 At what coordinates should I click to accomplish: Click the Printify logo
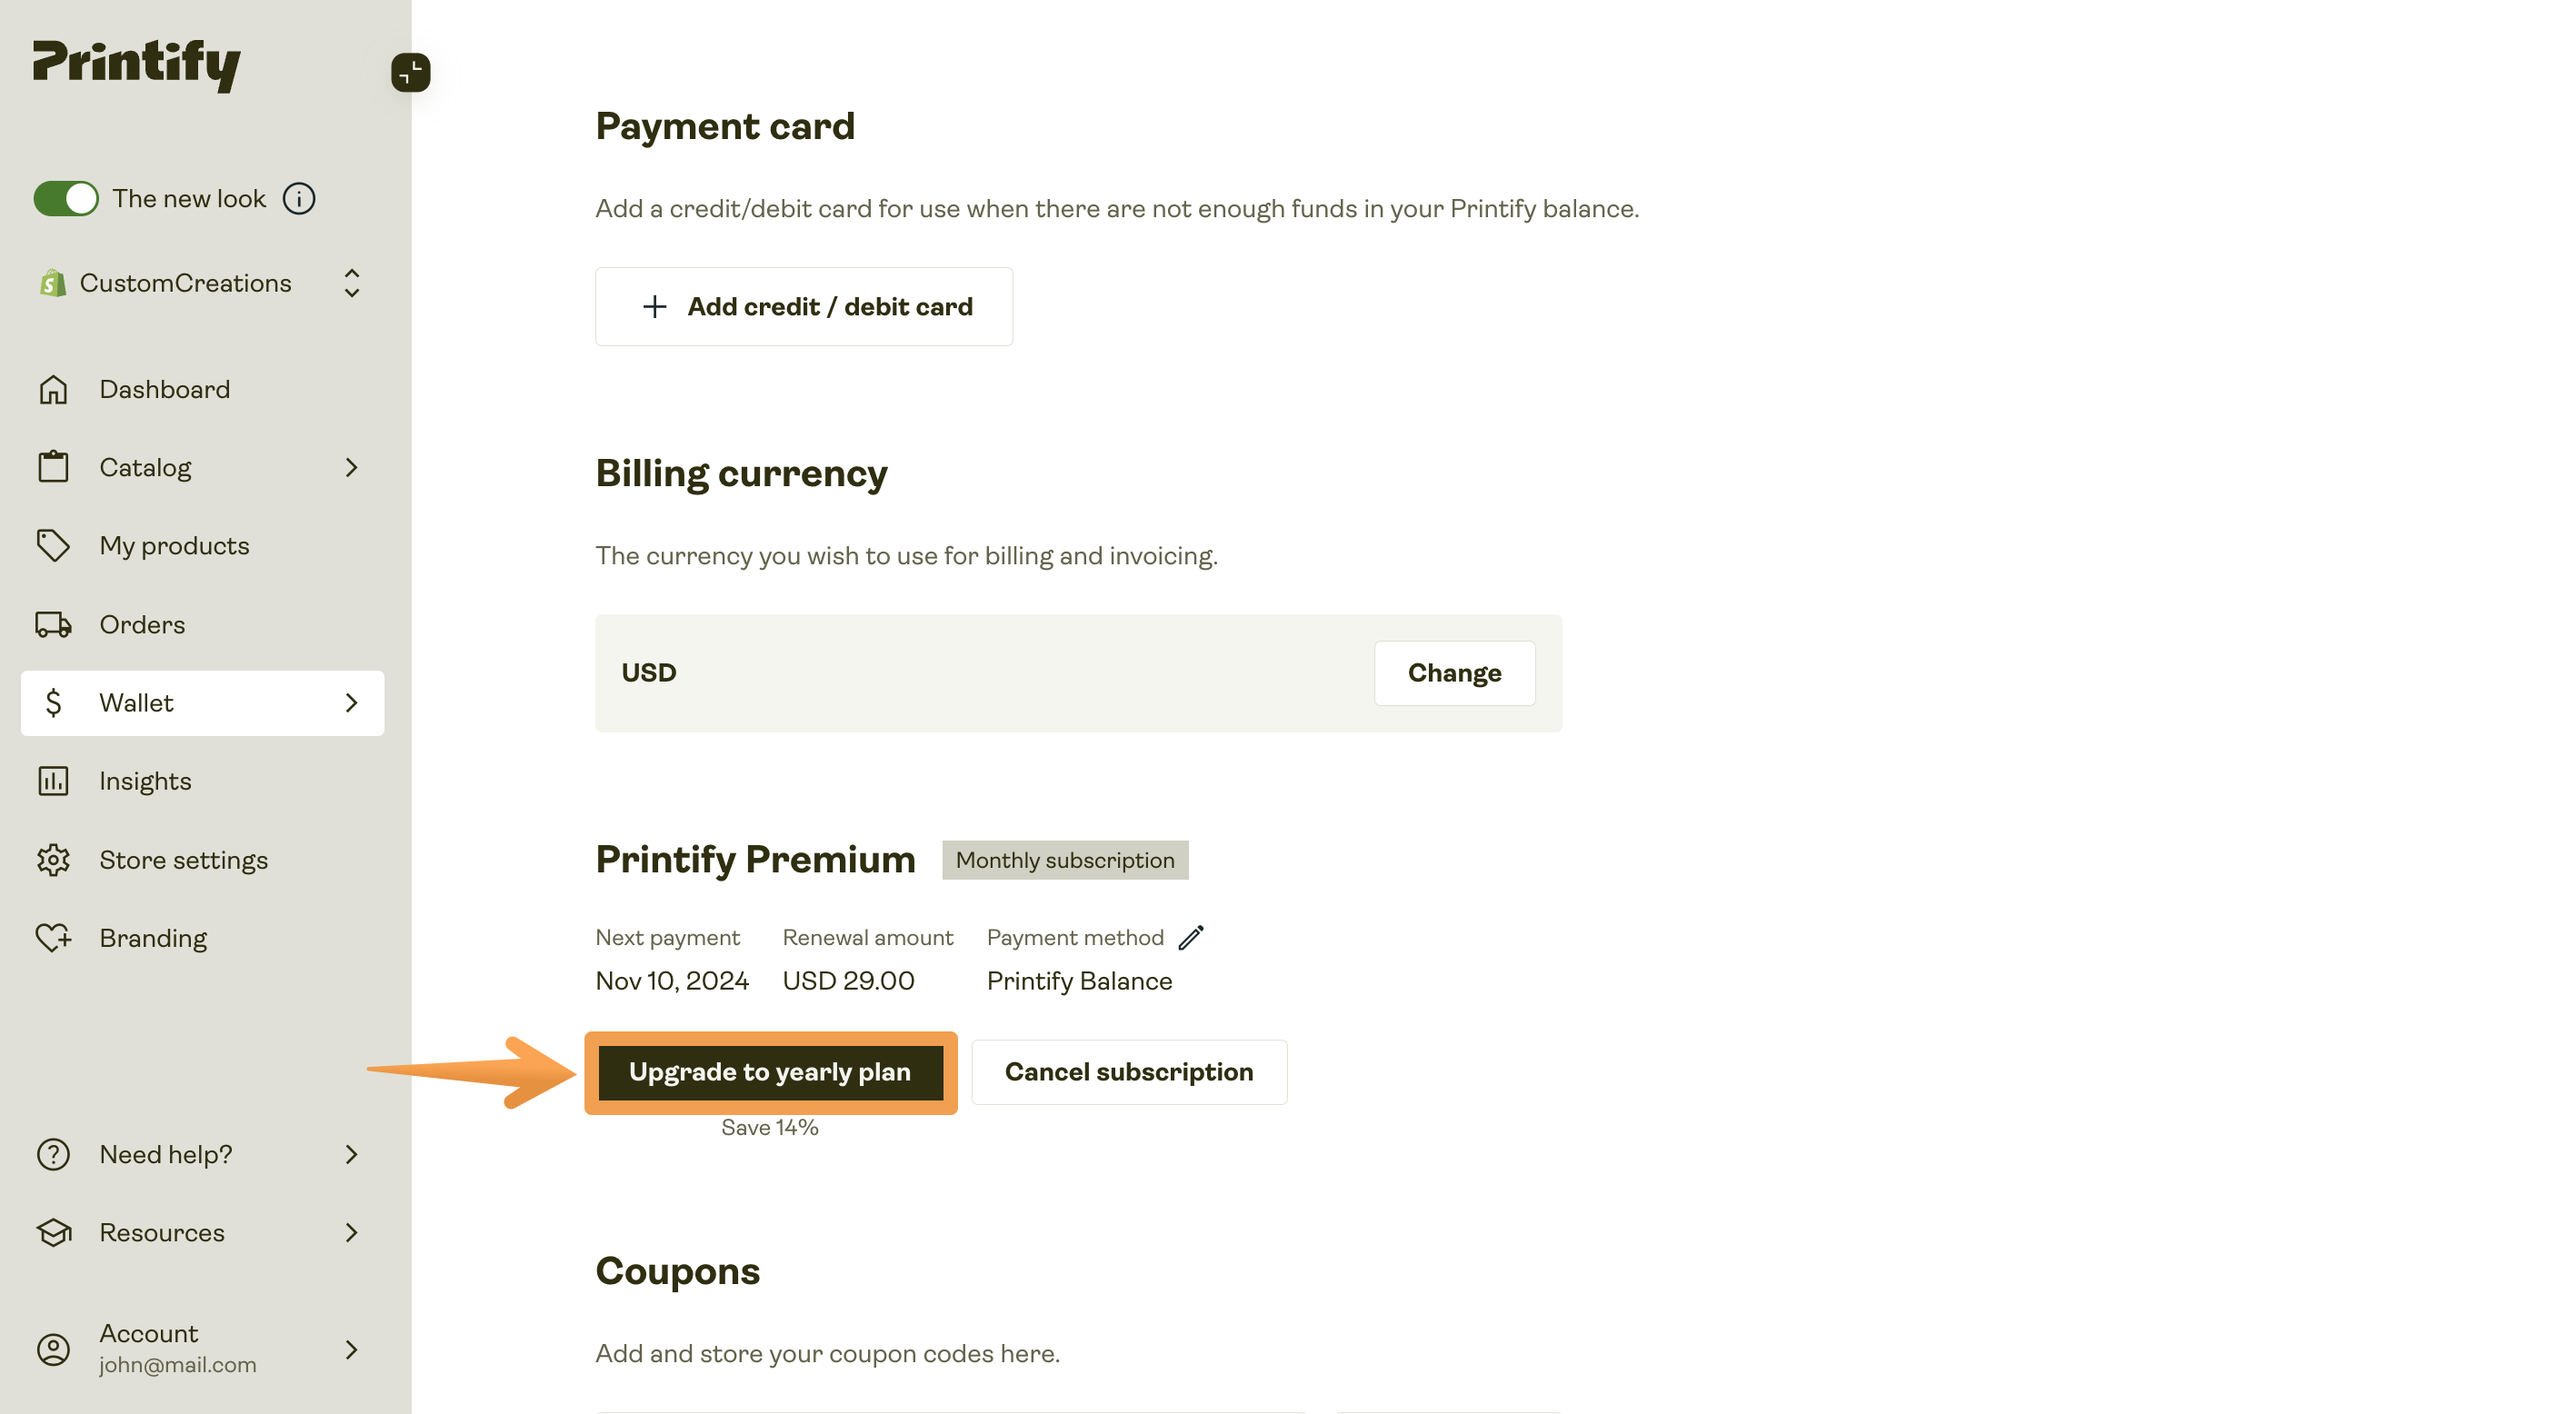pyautogui.click(x=137, y=65)
